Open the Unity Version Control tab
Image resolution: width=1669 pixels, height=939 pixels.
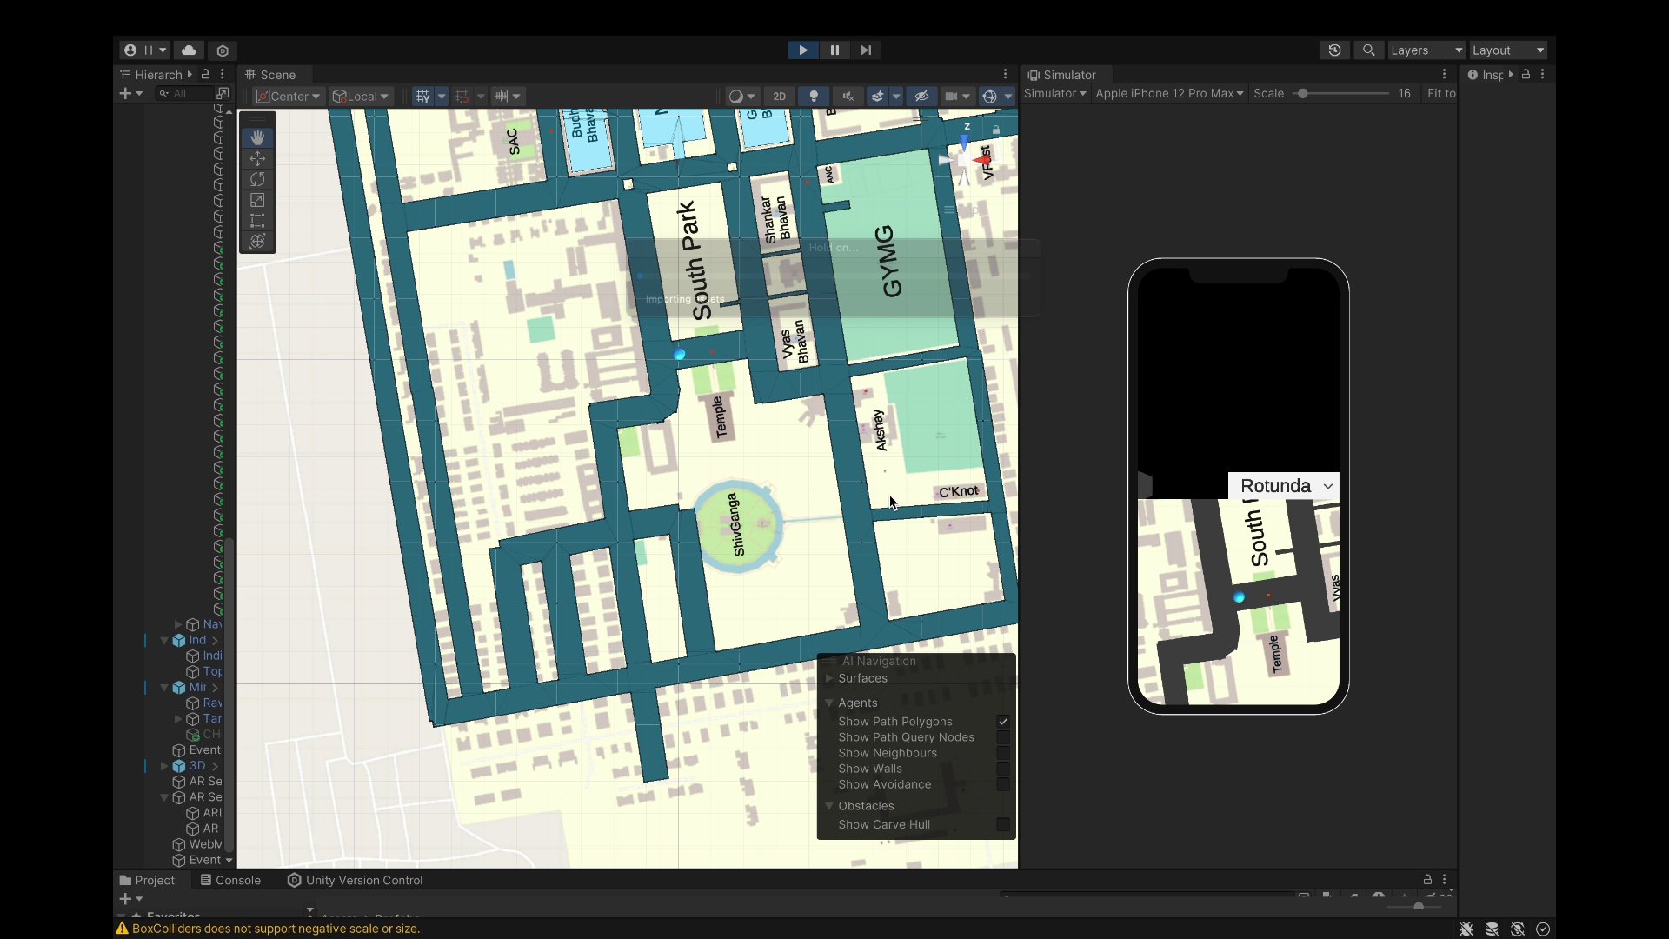tap(356, 880)
